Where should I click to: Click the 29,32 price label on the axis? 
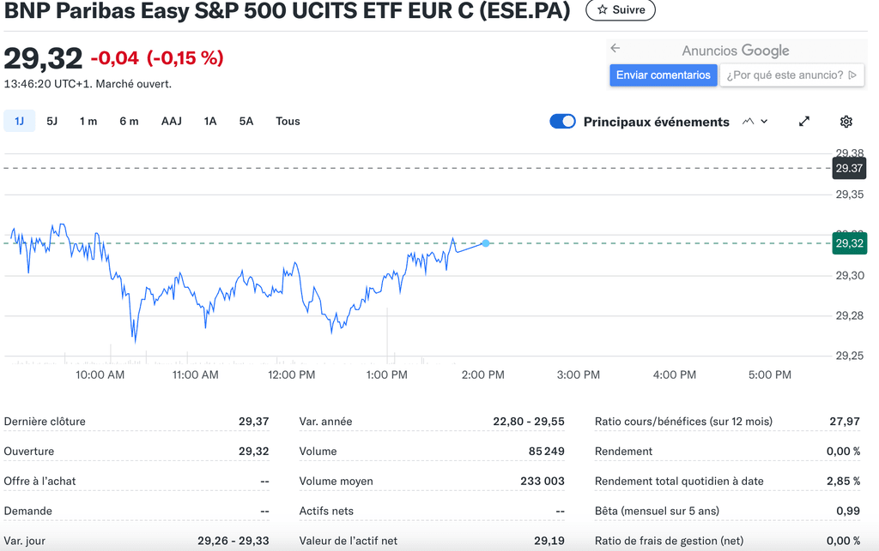848,243
